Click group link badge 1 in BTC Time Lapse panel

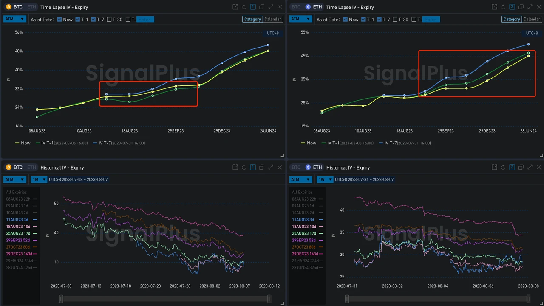point(253,7)
